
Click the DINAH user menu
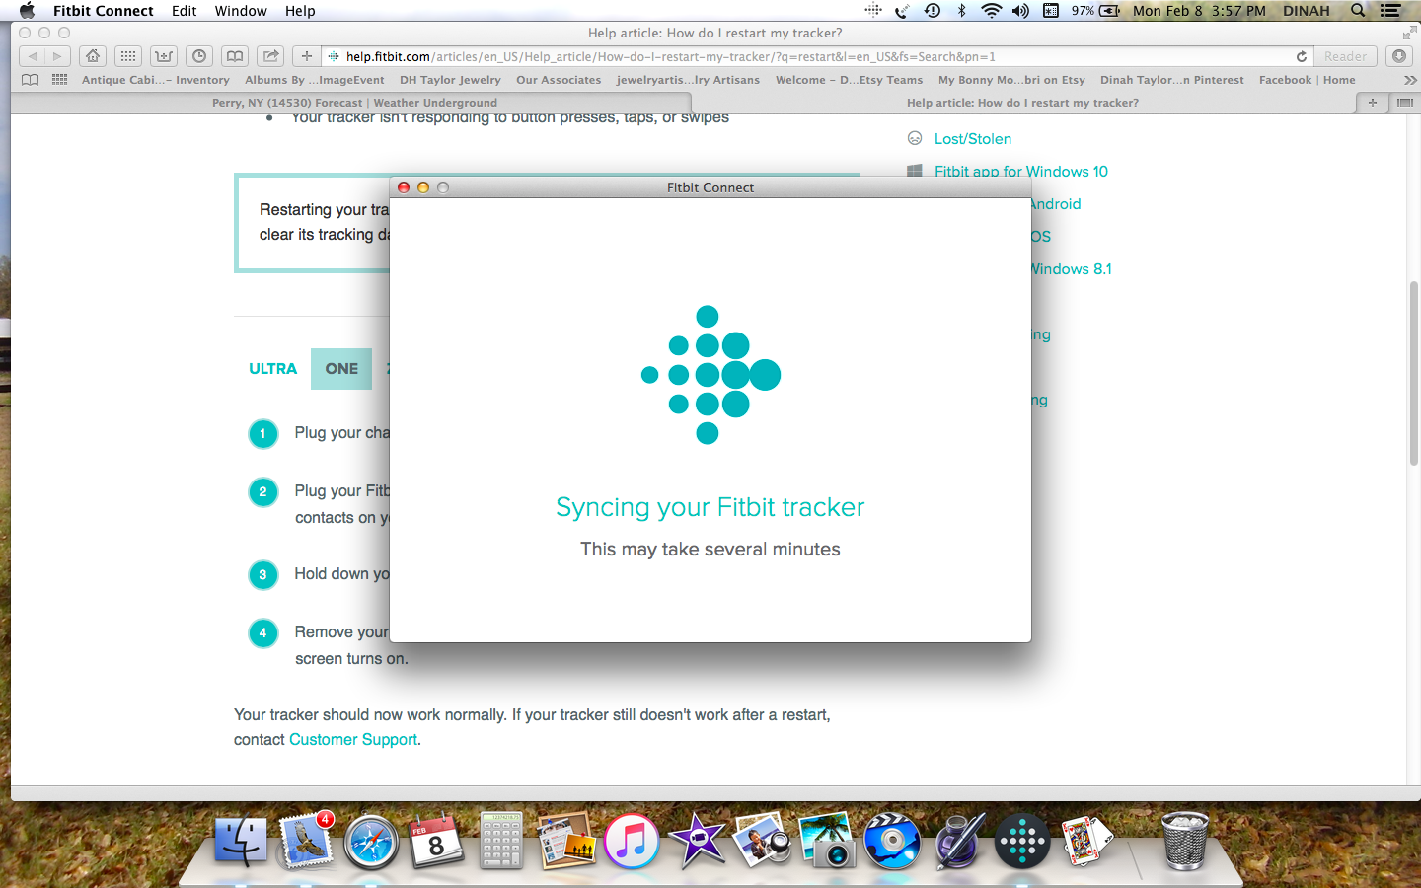(x=1307, y=11)
